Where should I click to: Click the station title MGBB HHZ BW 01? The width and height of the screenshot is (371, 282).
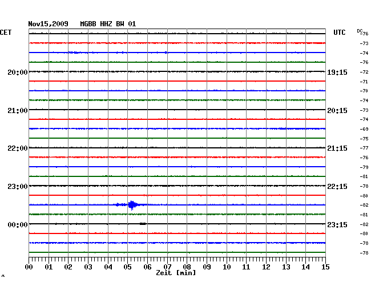(108, 24)
